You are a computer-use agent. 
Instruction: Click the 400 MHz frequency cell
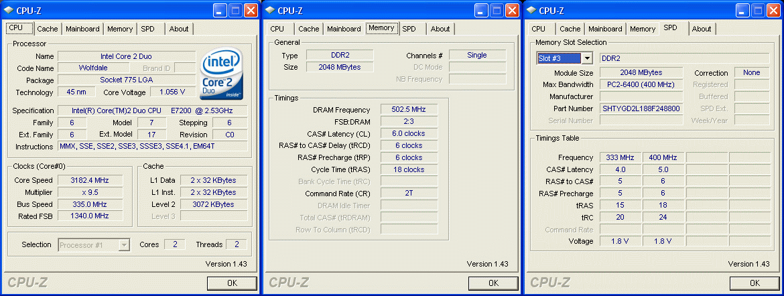pos(663,157)
